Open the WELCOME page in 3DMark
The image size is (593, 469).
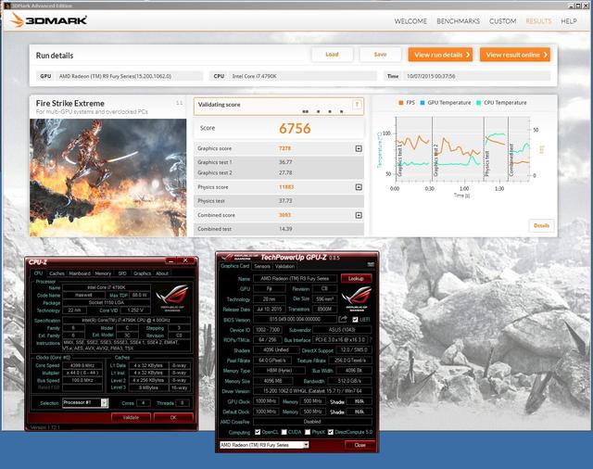[410, 21]
